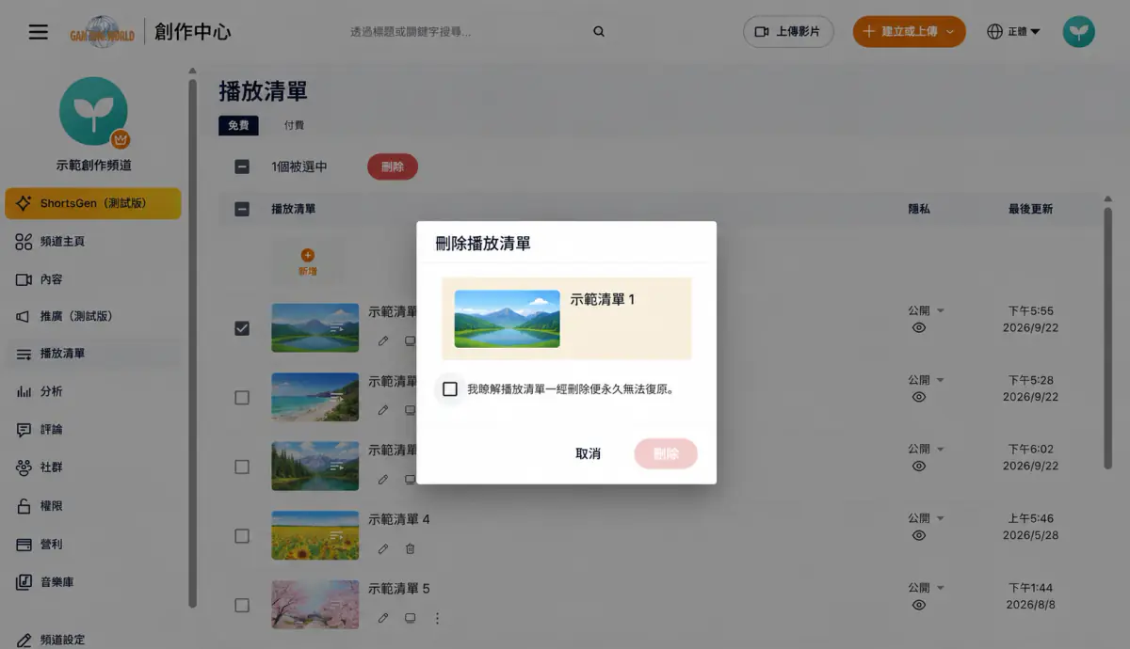
Task: Check the checkbox for 示範清單 5
Action: (x=242, y=605)
